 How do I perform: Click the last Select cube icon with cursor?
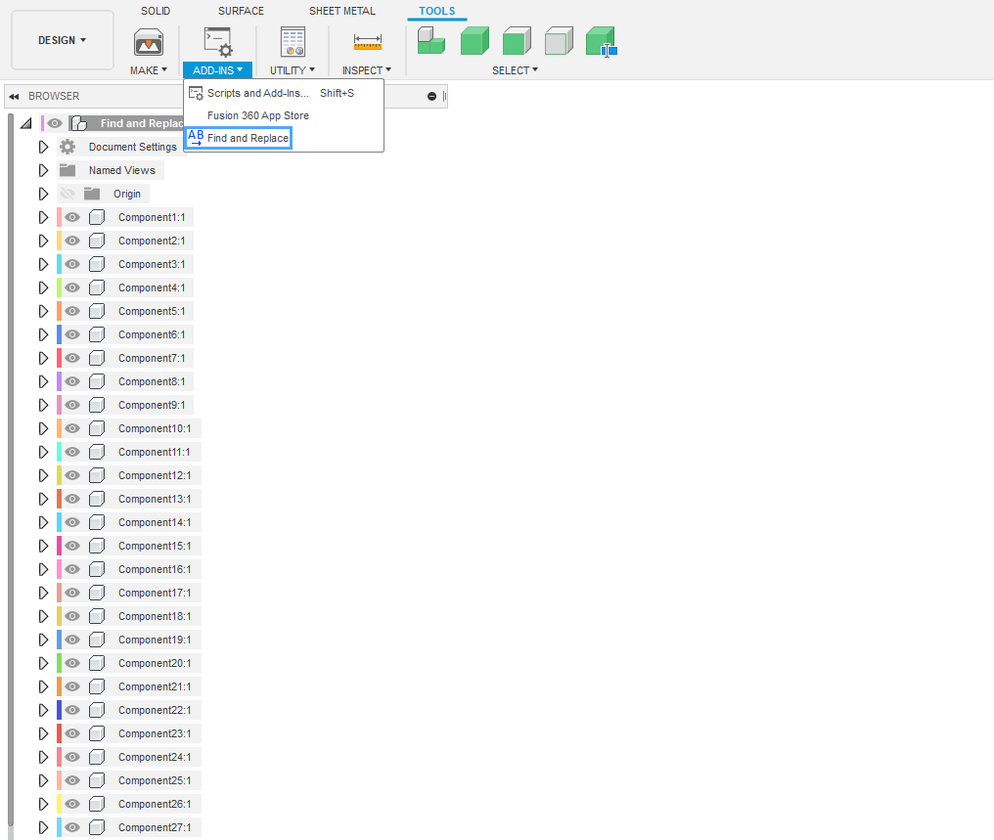pos(601,42)
